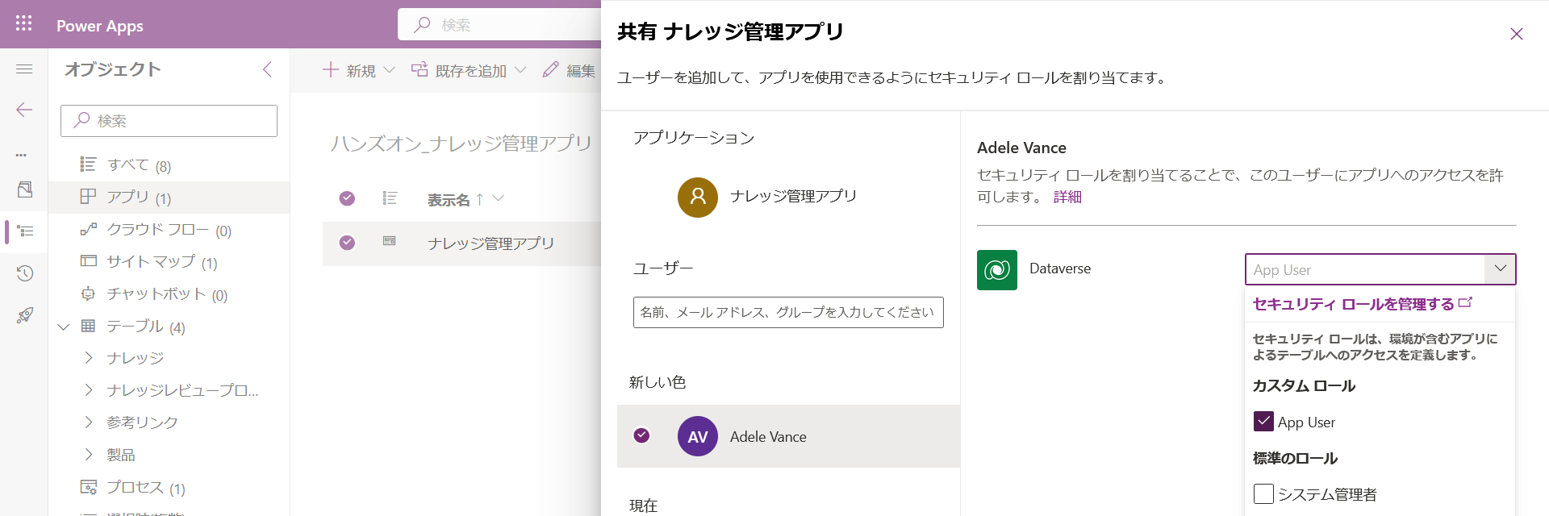Select プロセス (1) in object tree
The image size is (1549, 516).
[169, 488]
